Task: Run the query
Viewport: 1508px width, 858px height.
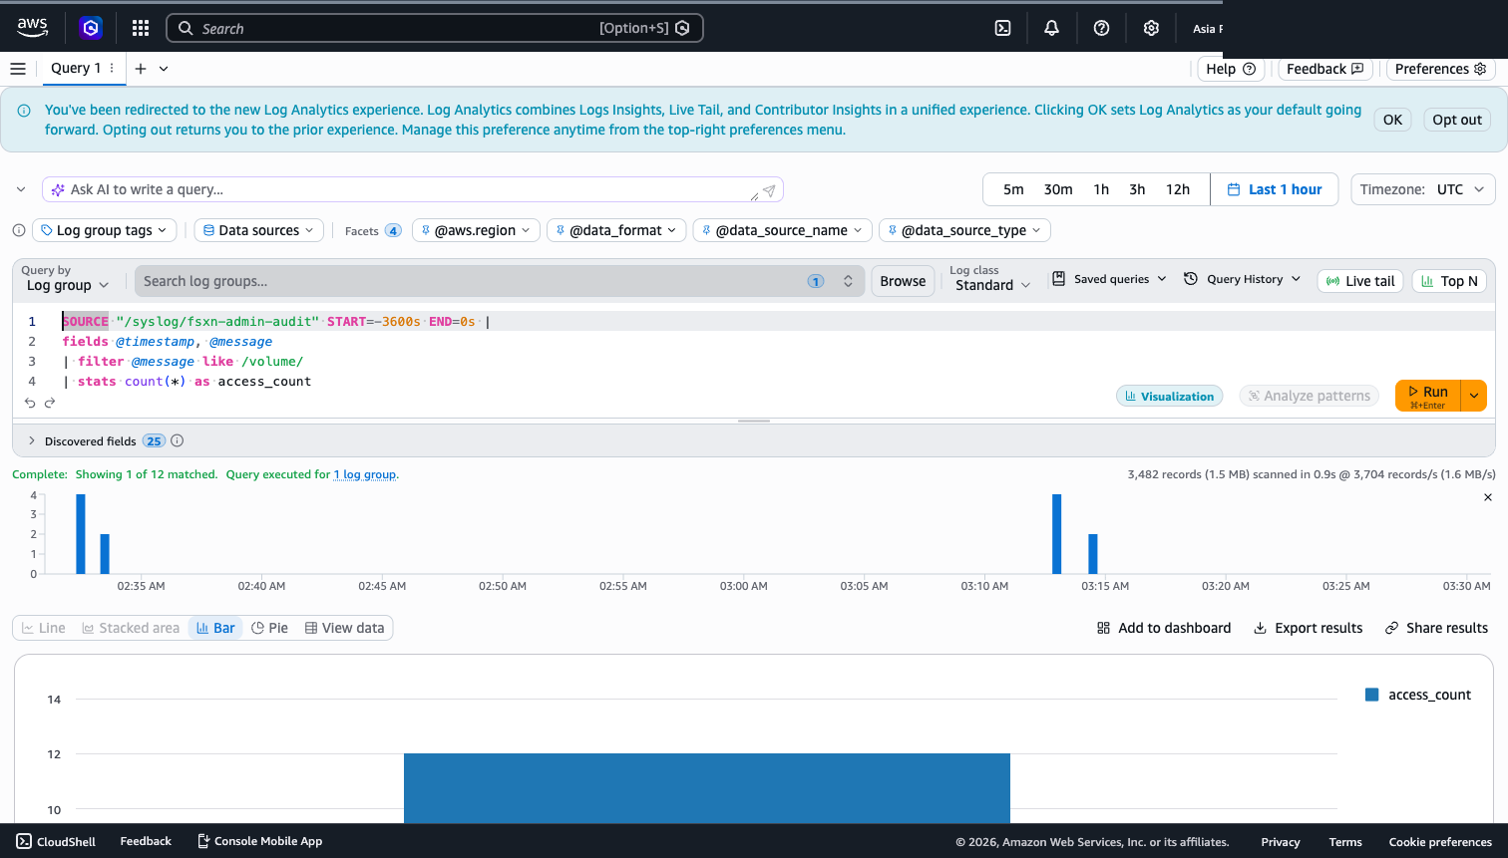Action: [1428, 396]
